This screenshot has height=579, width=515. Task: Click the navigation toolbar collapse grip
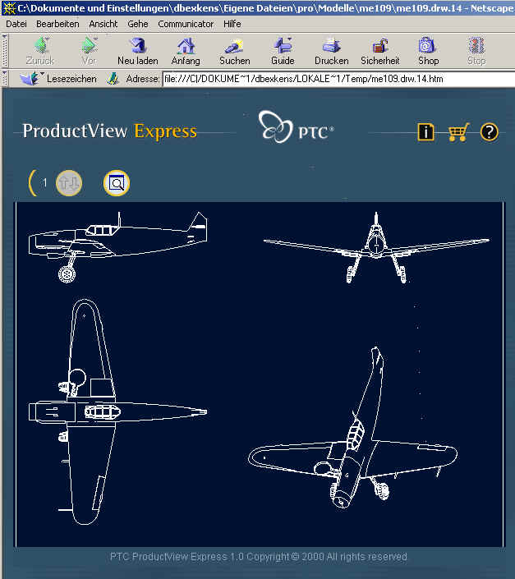click(5, 51)
